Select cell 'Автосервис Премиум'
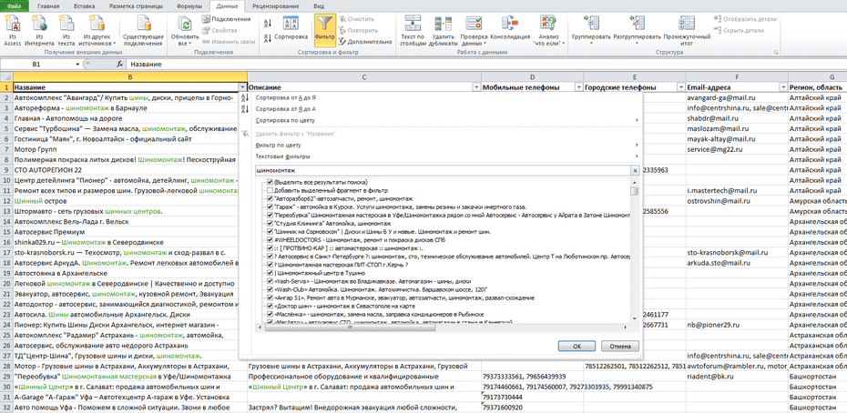 coord(129,232)
